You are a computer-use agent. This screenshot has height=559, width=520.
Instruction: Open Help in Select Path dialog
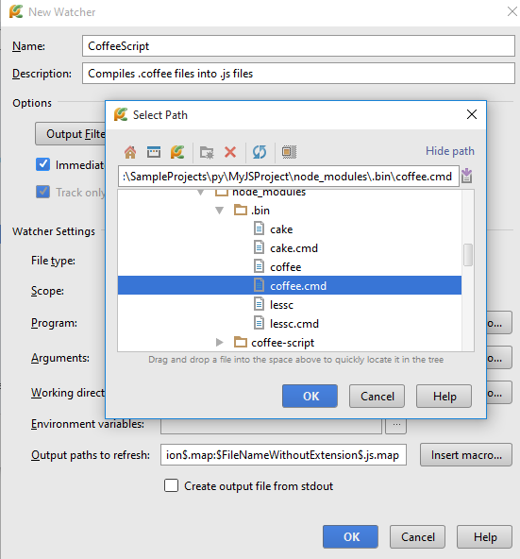444,396
